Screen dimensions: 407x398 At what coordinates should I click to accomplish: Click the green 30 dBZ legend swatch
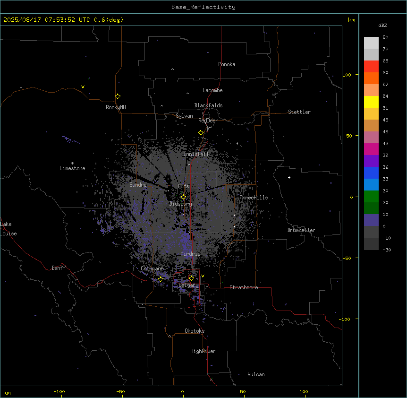371,197
